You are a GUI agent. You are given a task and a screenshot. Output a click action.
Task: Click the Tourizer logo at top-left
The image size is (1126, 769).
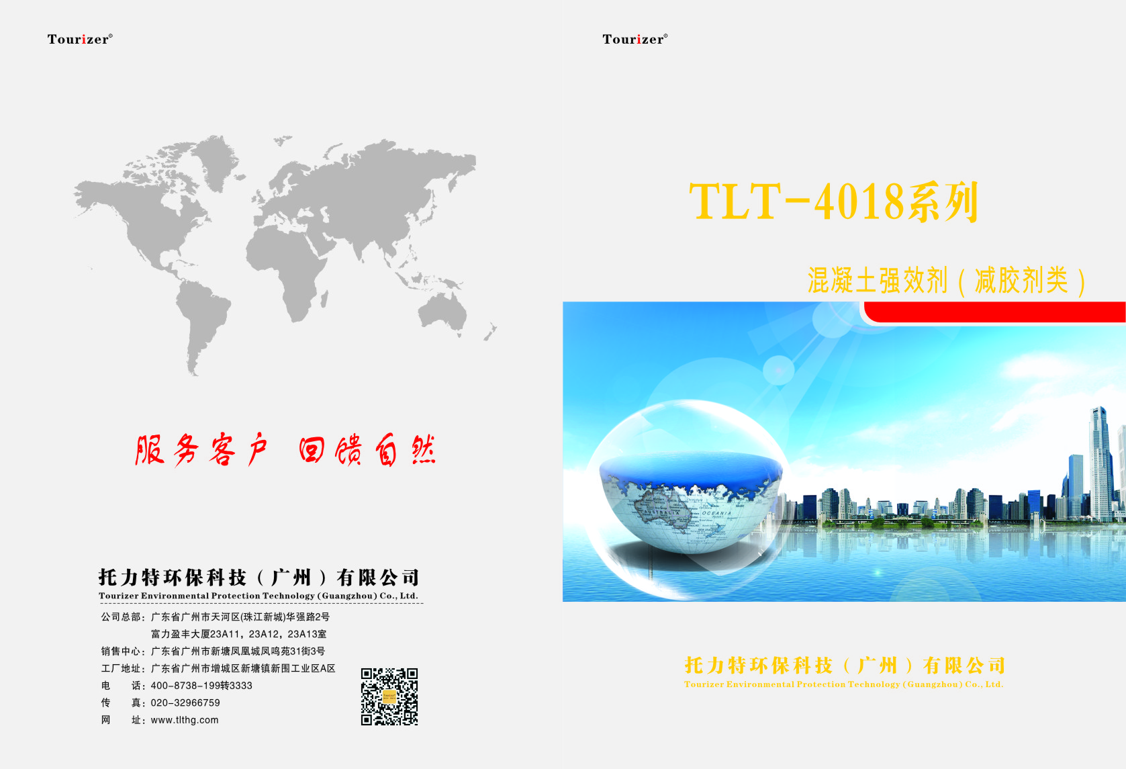tap(79, 39)
